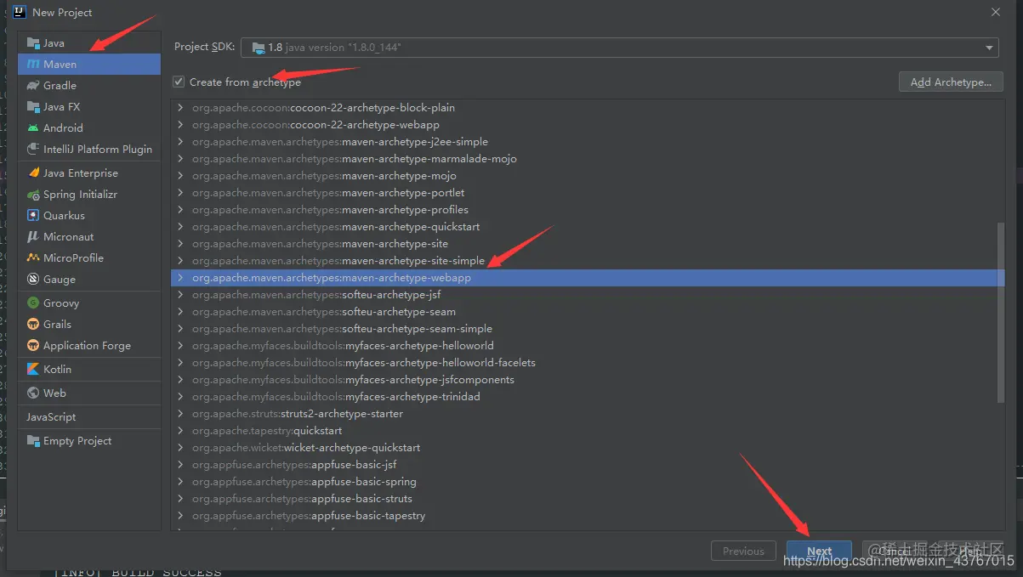This screenshot has height=577, width=1023.
Task: Select myfaces-archetype-jsfcomponents row
Action: click(587, 380)
